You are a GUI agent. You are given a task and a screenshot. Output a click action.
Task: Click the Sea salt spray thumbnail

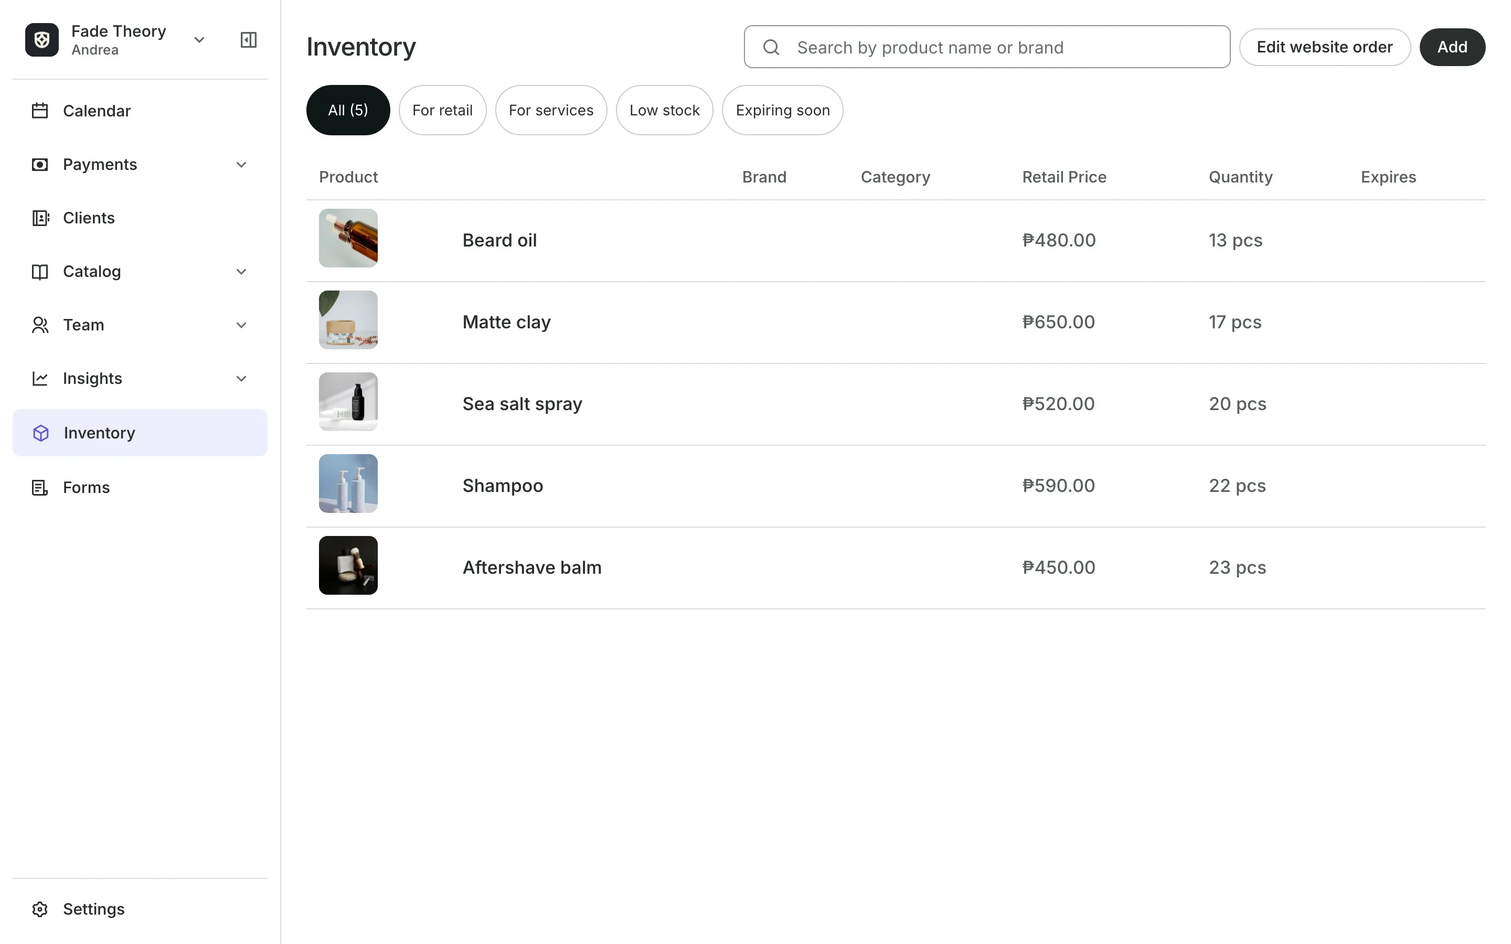click(348, 401)
